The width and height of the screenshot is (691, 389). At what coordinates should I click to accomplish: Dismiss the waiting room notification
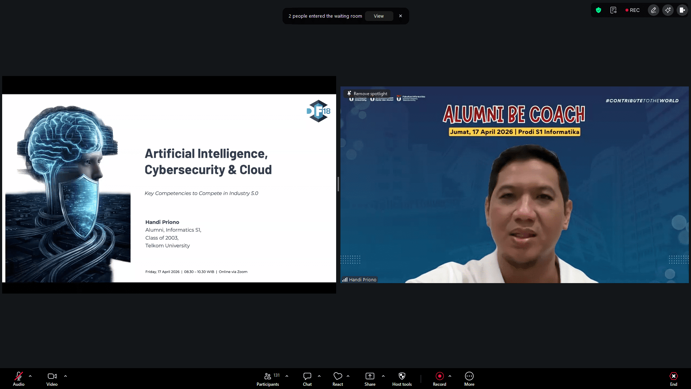[401, 16]
